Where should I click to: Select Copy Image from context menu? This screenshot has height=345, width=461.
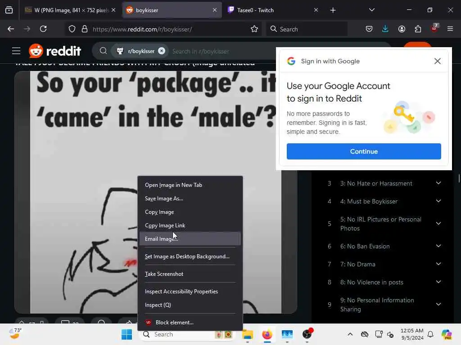click(190, 212)
